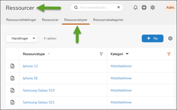Open Mobiltelefoner category link for Iphone 12
This screenshot has width=177, height=110.
(121, 66)
